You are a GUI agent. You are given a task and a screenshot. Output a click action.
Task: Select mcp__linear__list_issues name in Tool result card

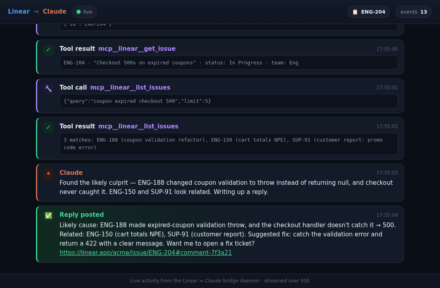tap(138, 126)
